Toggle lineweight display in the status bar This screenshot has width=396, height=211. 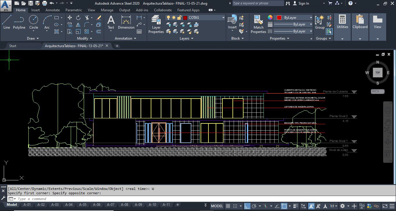coord(295,206)
